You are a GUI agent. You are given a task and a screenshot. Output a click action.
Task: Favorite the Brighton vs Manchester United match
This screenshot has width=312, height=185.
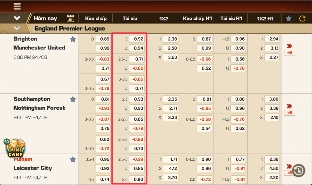(x=73, y=39)
